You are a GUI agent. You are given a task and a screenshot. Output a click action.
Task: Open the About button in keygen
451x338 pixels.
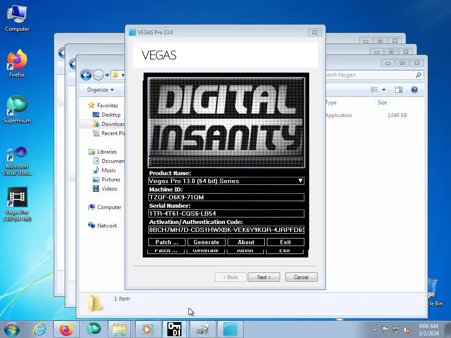pyautogui.click(x=246, y=242)
